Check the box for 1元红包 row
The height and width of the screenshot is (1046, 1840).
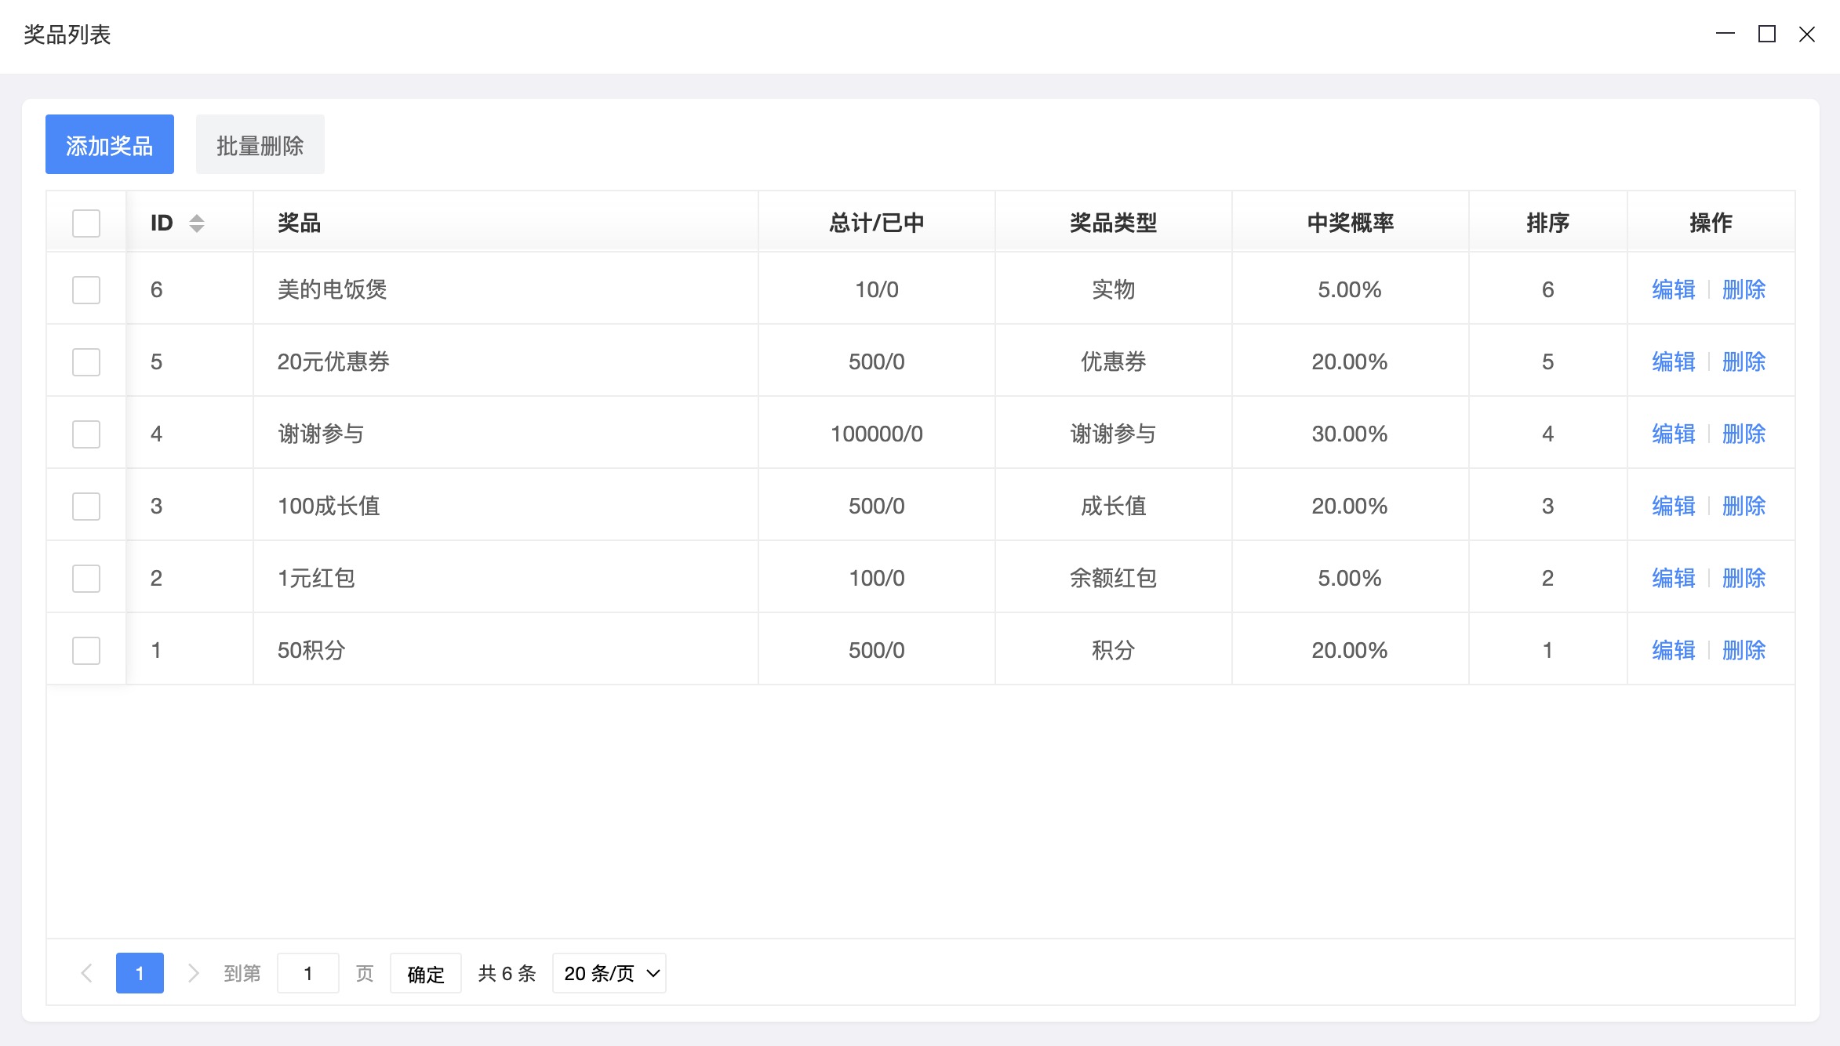(x=86, y=578)
